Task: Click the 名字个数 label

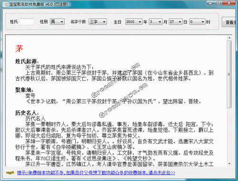Action: (78, 22)
